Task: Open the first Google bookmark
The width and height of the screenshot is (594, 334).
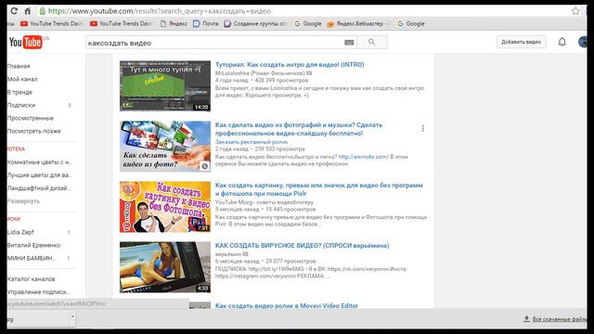Action: coord(308,23)
